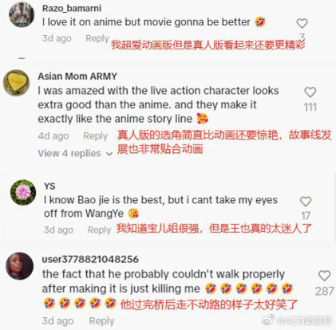Like Asian Mom ARMY's comment heart

coord(310,92)
